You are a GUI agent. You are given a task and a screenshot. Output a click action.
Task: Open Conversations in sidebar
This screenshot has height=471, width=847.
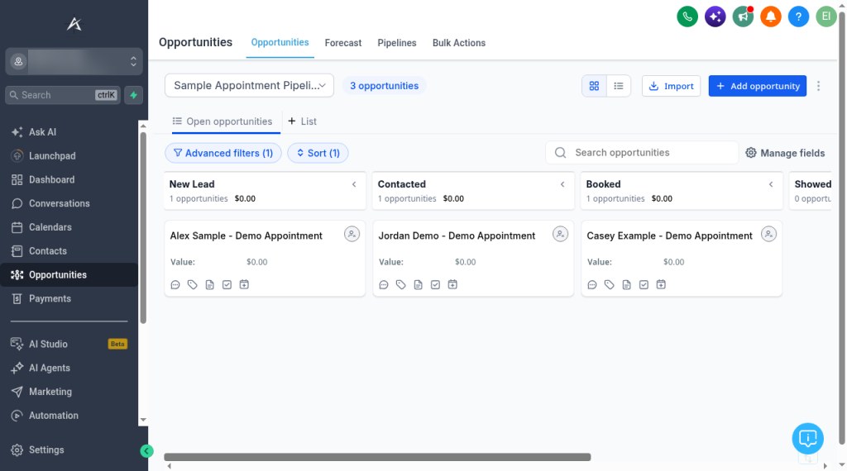click(69, 203)
